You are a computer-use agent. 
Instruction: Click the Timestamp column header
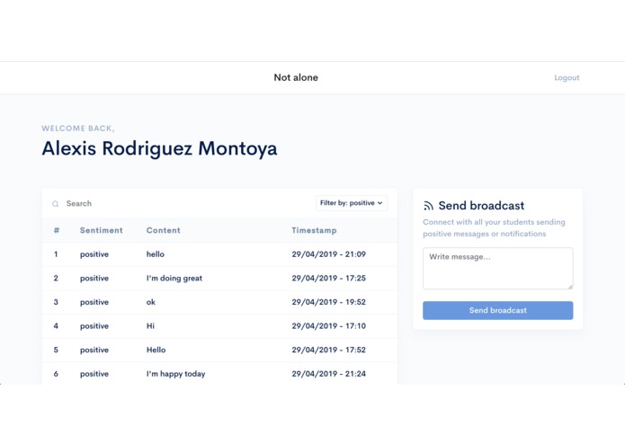[x=314, y=230]
